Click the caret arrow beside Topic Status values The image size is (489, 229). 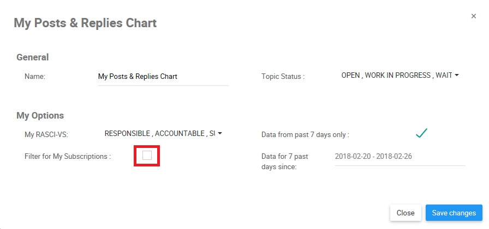456,76
